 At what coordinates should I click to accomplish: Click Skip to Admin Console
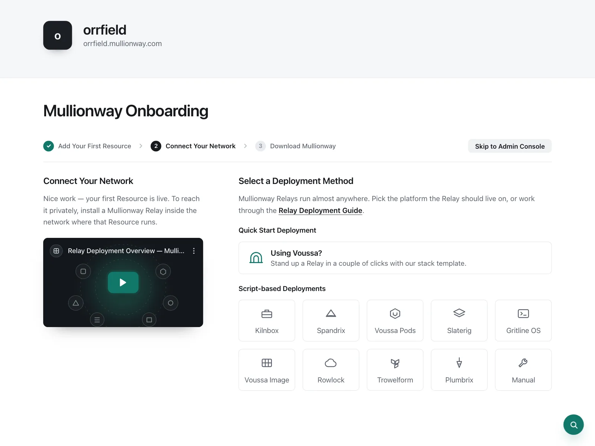(x=510, y=146)
